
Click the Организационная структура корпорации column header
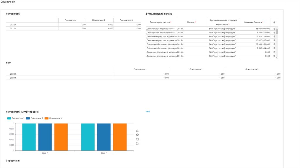[x=224, y=22]
